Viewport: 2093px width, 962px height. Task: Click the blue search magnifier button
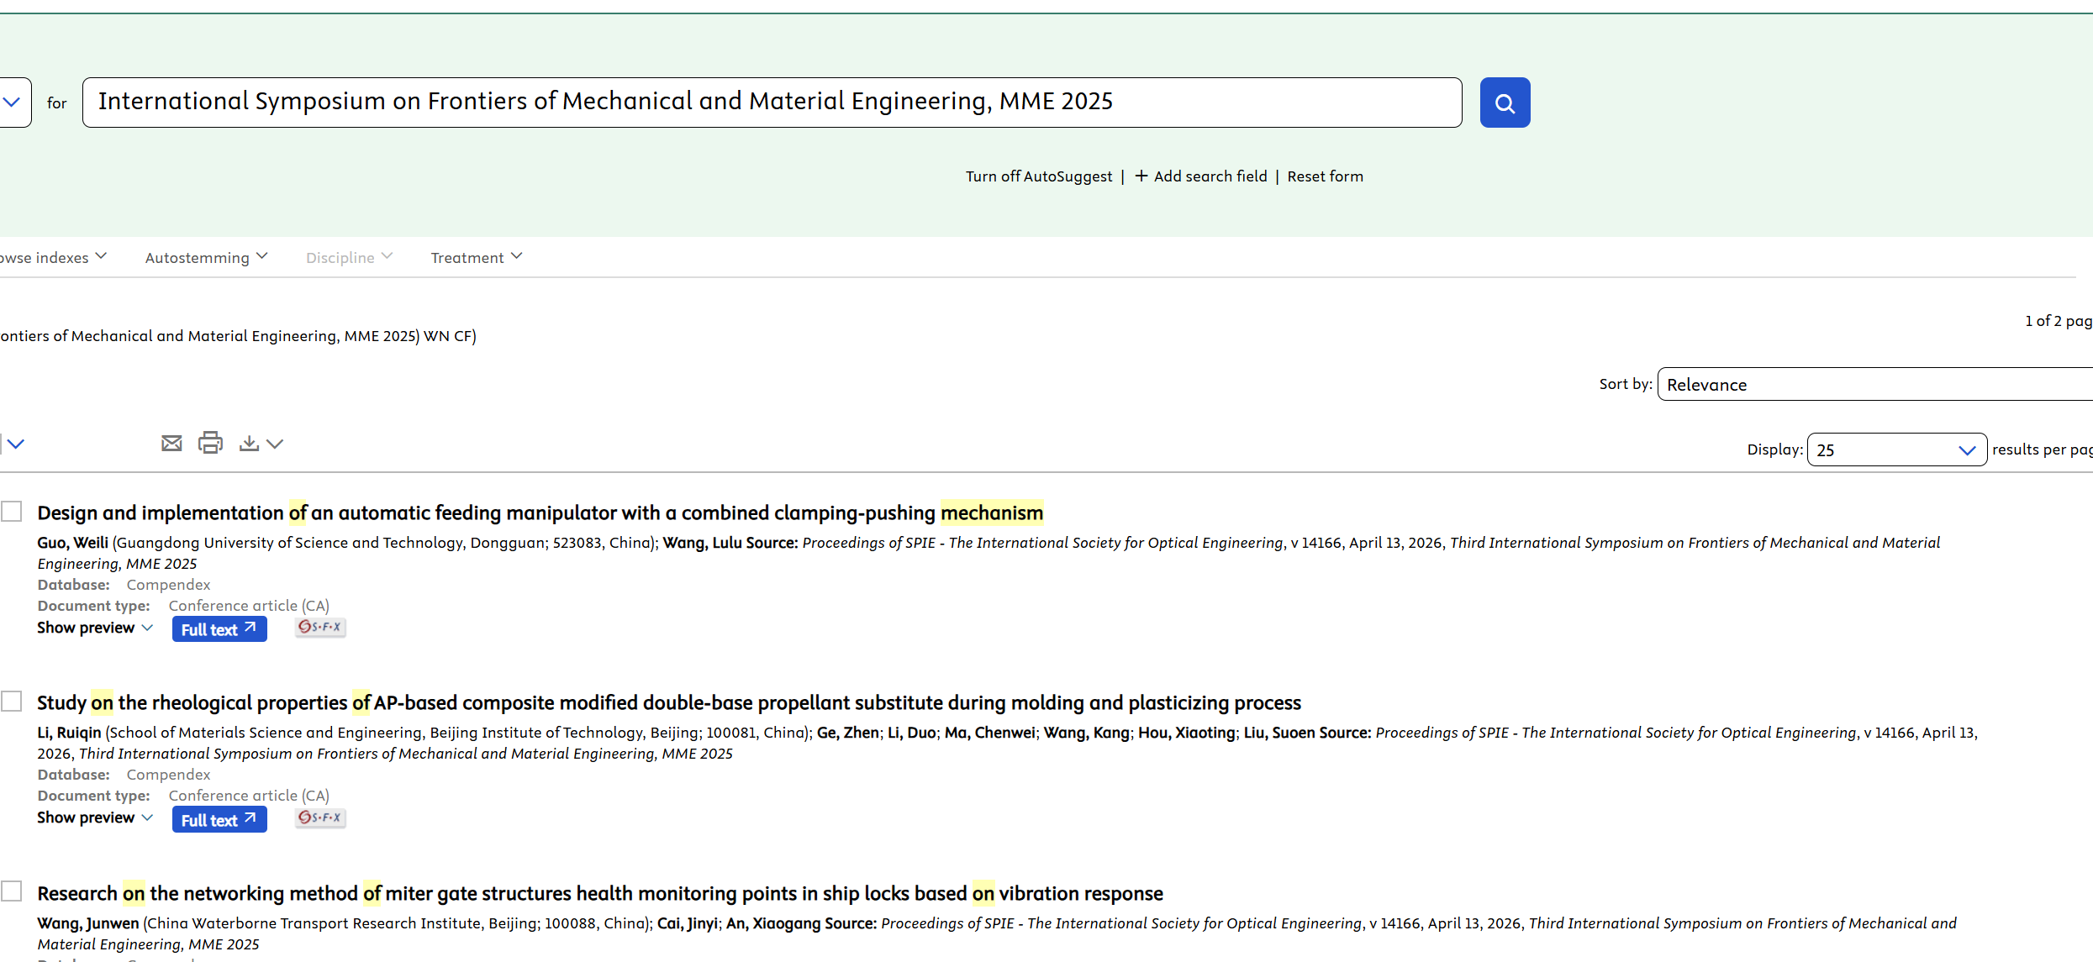(x=1505, y=103)
